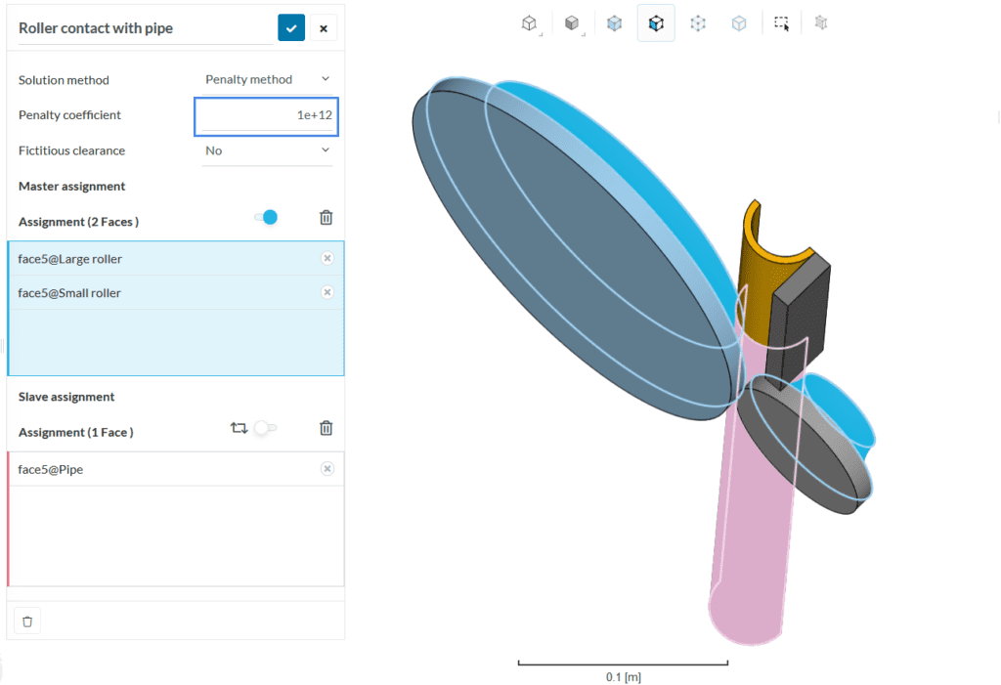
Task: Clear master assignment with the trash icon
Action: click(326, 217)
